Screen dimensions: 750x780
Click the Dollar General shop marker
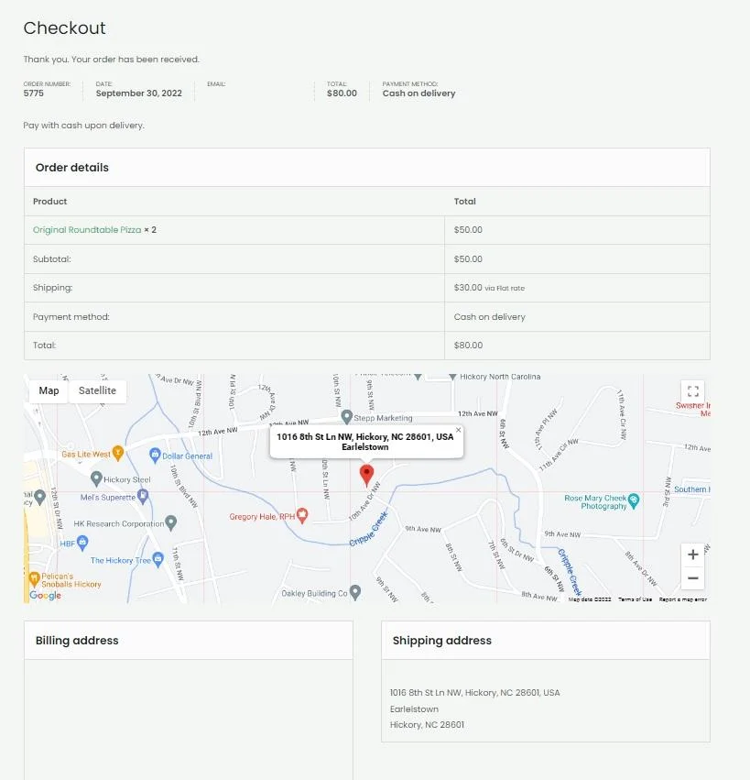155,455
